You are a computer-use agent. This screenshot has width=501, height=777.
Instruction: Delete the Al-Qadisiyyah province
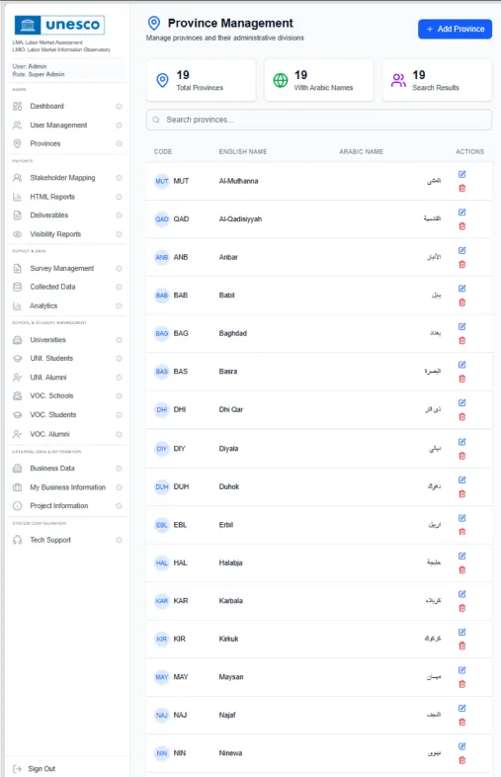[461, 226]
